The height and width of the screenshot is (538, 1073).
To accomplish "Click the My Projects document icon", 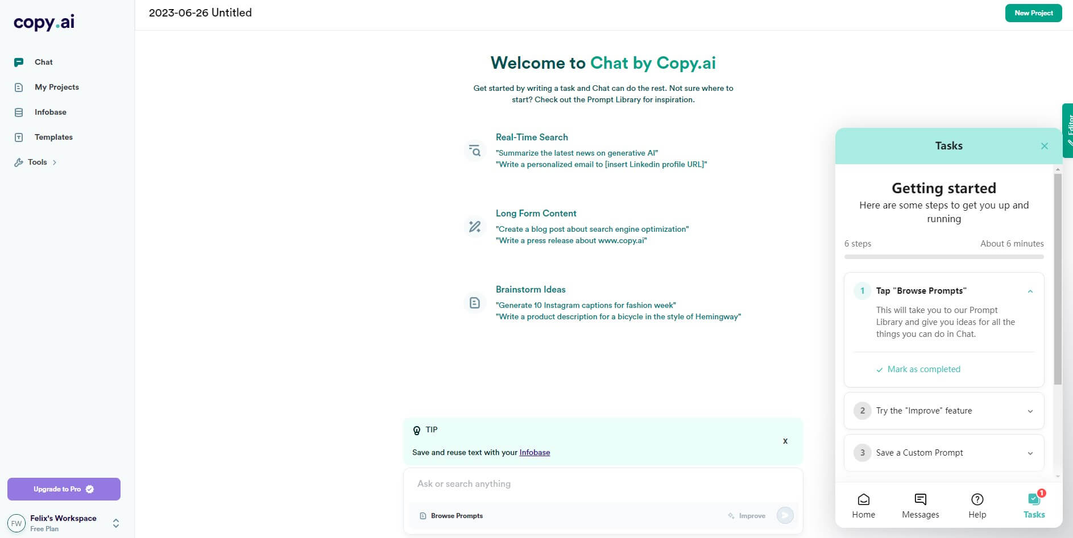I will click(x=19, y=87).
